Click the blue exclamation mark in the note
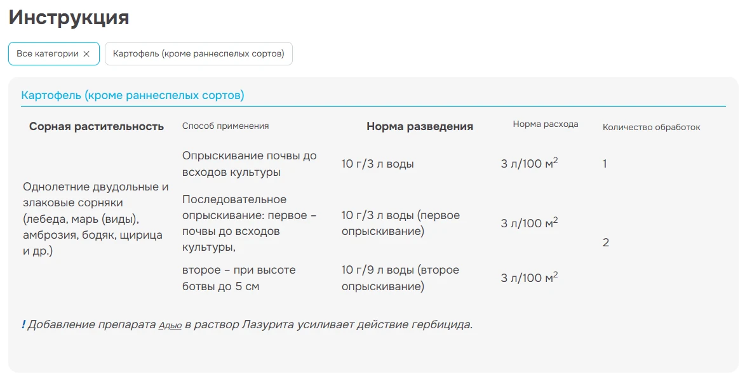 tap(23, 325)
